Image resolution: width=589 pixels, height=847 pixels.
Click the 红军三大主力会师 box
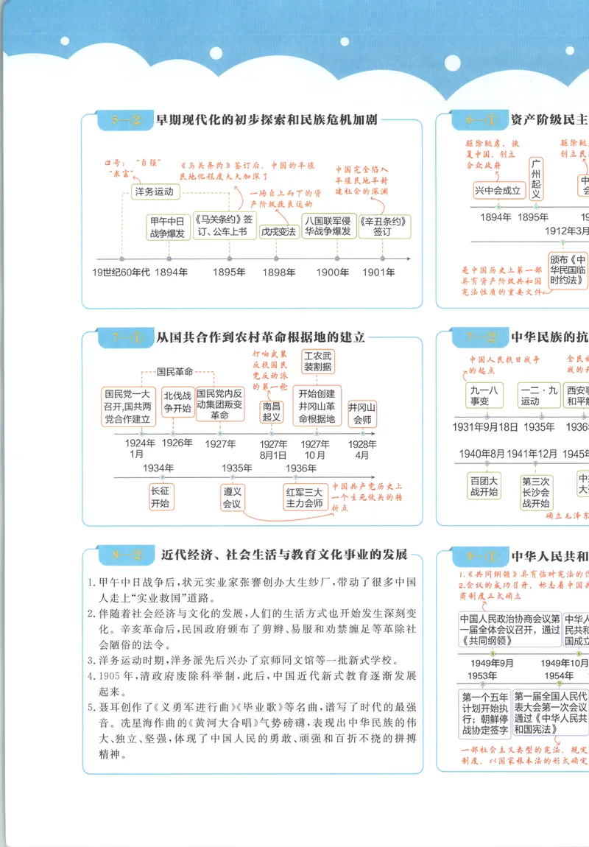(x=305, y=497)
